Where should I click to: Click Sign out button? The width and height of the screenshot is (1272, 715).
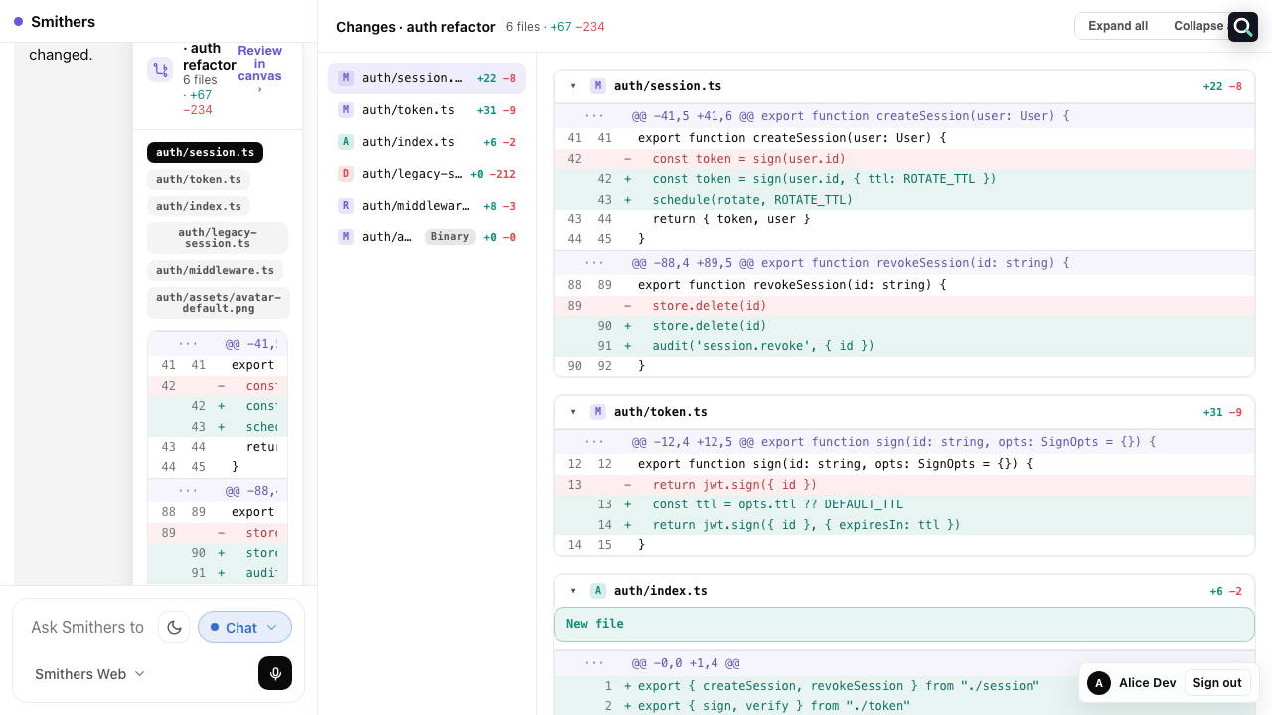point(1217,683)
